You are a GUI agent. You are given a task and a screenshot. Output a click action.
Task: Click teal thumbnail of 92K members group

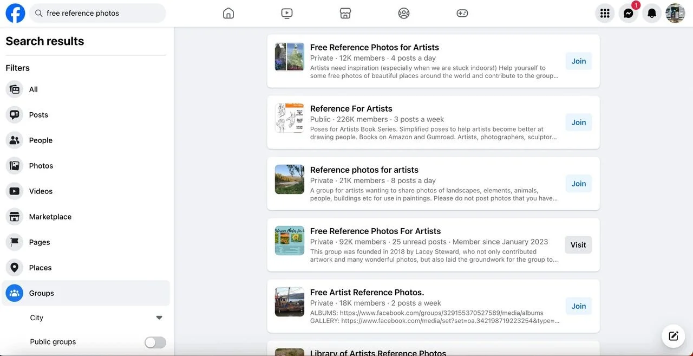290,241
